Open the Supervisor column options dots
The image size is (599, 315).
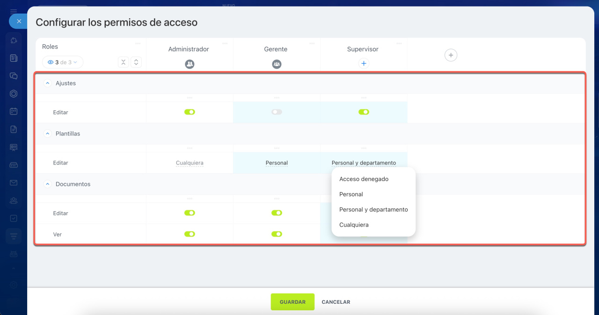pyautogui.click(x=399, y=43)
